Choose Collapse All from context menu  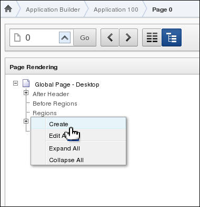[78, 160]
